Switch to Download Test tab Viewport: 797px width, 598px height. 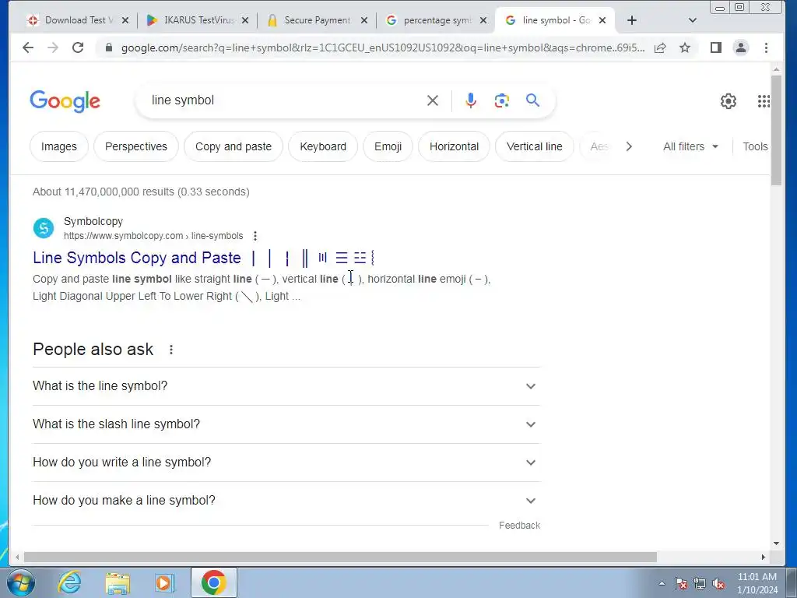[x=78, y=20]
